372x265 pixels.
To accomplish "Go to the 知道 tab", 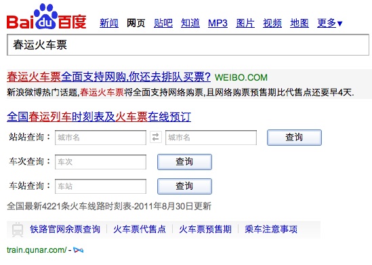I will click(x=190, y=23).
